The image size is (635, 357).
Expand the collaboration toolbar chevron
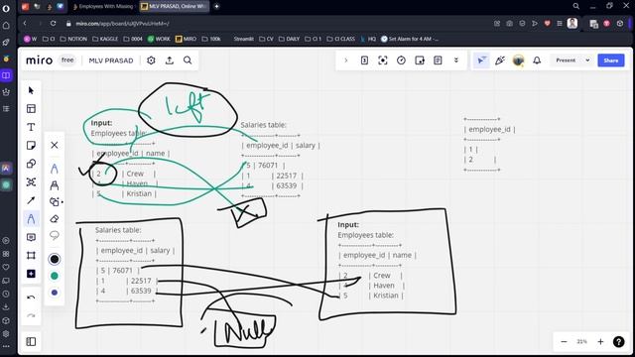click(x=346, y=60)
